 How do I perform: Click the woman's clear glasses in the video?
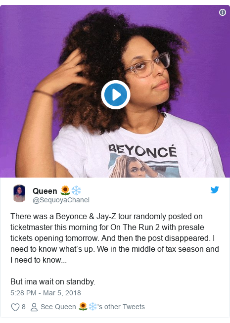pyautogui.click(x=147, y=65)
